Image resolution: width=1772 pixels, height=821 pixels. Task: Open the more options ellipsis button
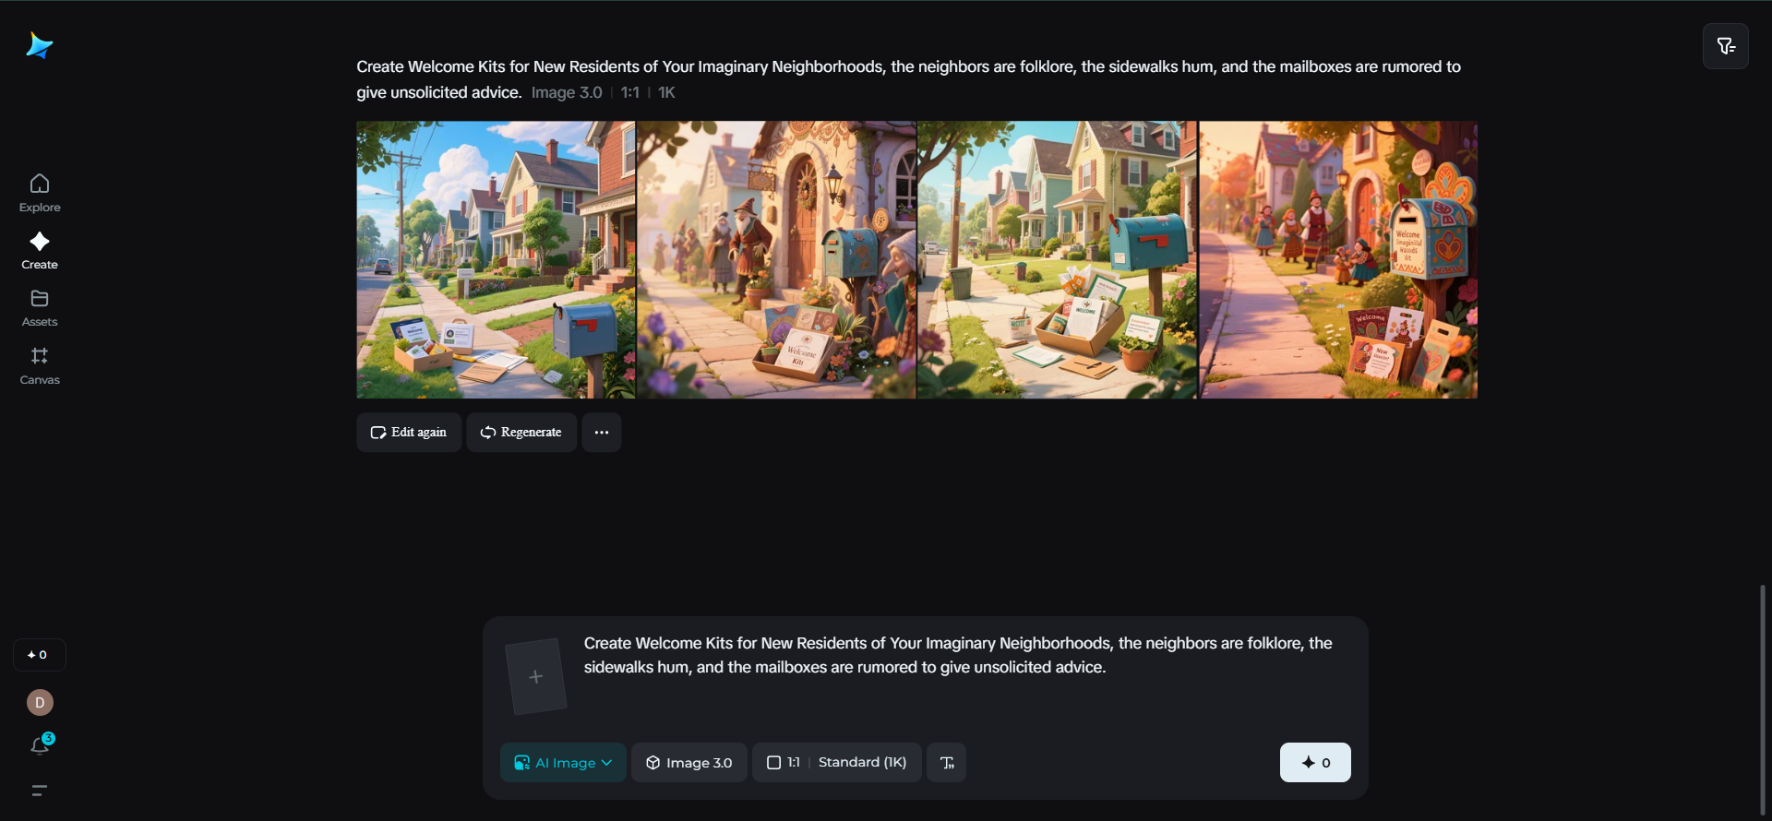click(x=601, y=433)
